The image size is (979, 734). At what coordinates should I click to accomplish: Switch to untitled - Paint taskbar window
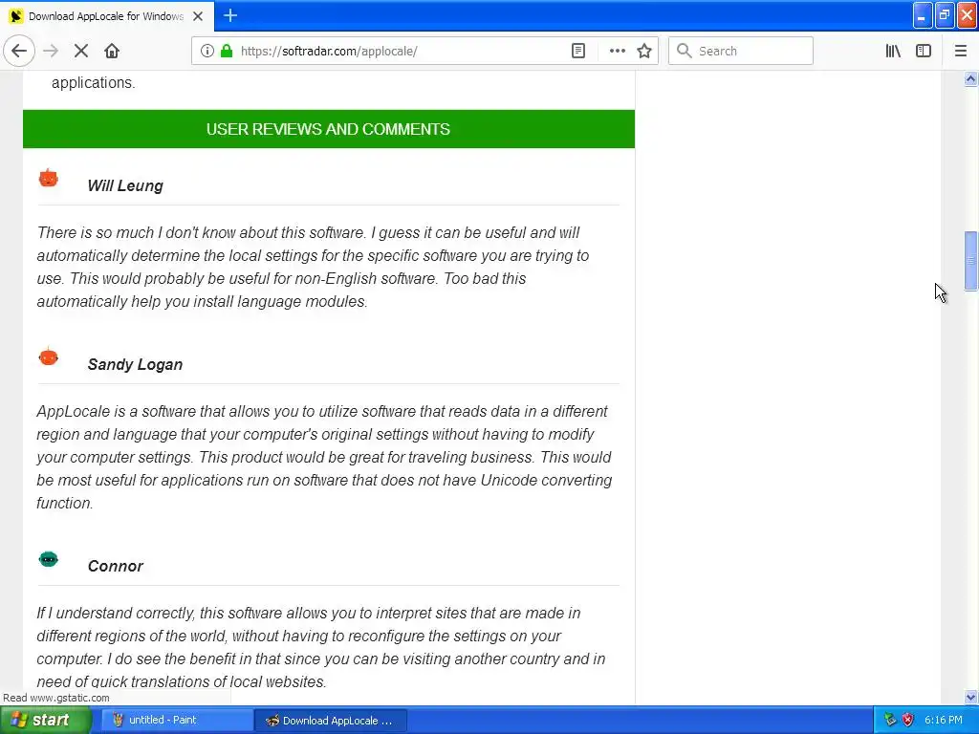[177, 721]
